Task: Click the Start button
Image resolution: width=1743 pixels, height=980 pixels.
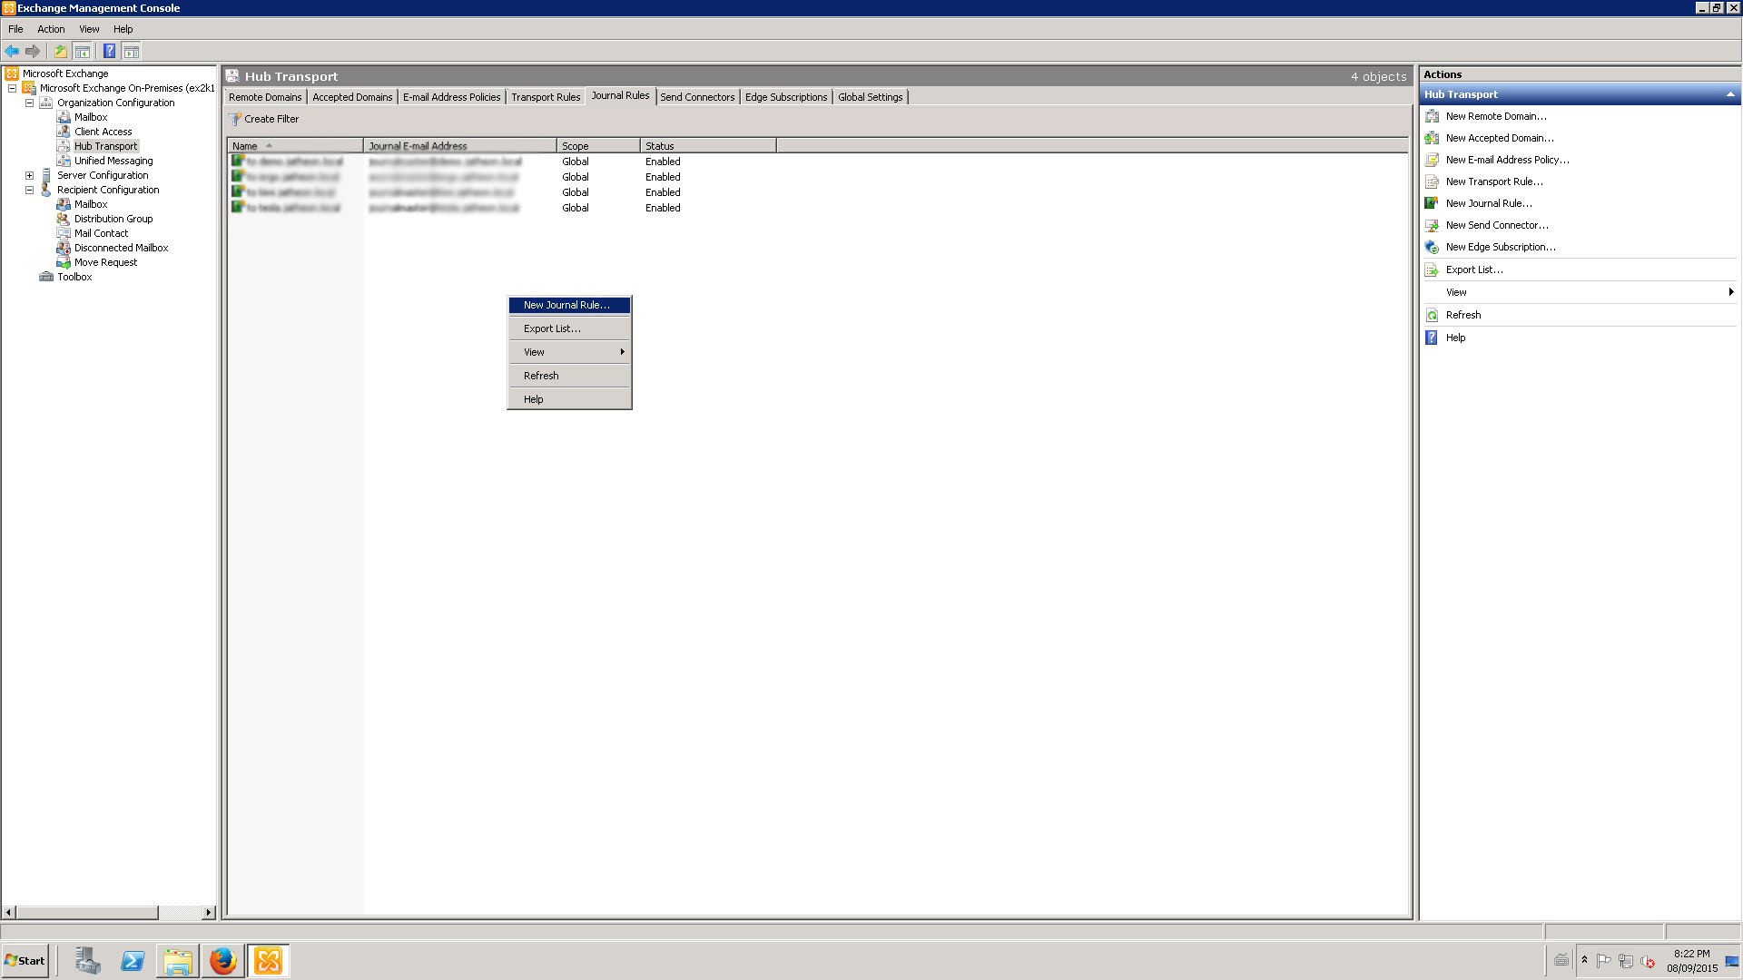Action: (25, 961)
